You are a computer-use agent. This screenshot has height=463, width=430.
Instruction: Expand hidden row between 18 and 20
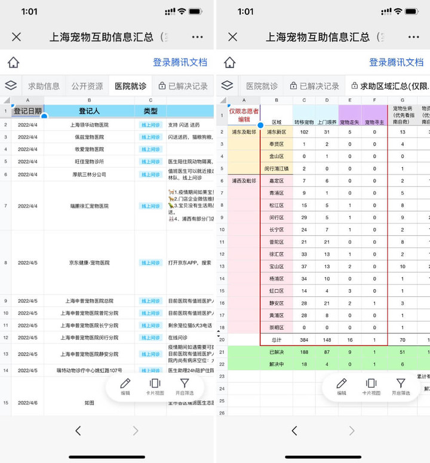tap(219, 334)
